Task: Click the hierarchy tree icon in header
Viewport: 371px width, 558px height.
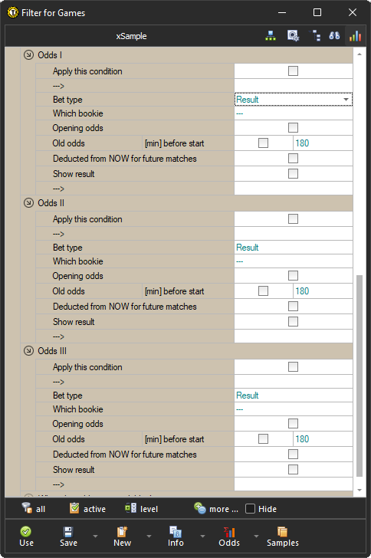Action: click(x=315, y=35)
